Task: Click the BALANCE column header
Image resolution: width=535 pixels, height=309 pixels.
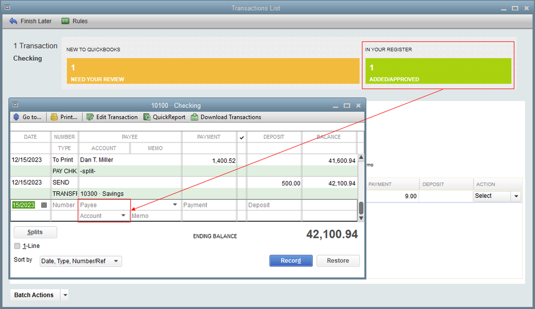Action: coord(329,137)
